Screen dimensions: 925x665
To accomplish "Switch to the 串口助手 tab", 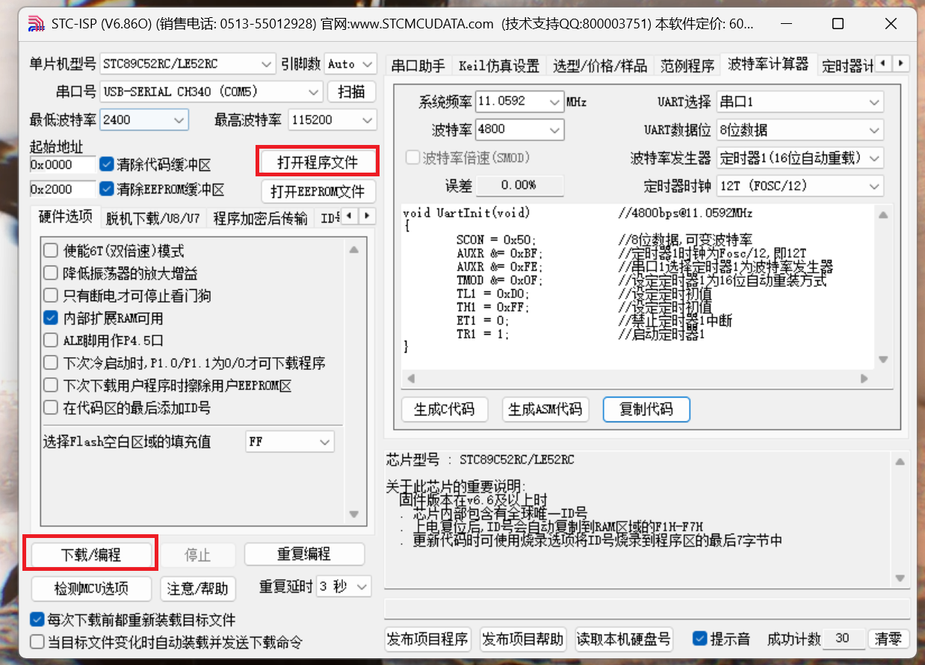I will (418, 66).
